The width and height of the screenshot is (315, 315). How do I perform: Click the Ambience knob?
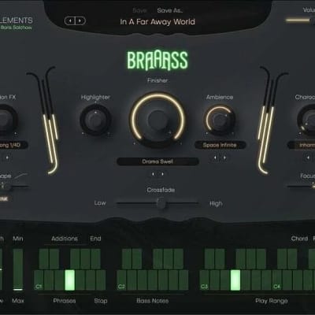pos(220,120)
